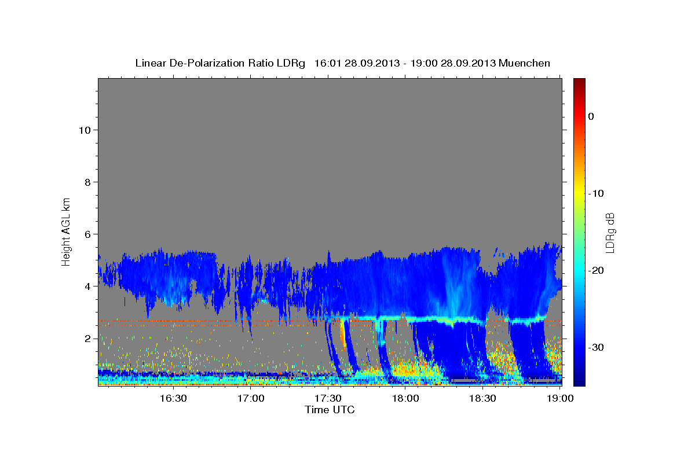
Task: Click the green middle section of colorbar
Action: point(579,231)
